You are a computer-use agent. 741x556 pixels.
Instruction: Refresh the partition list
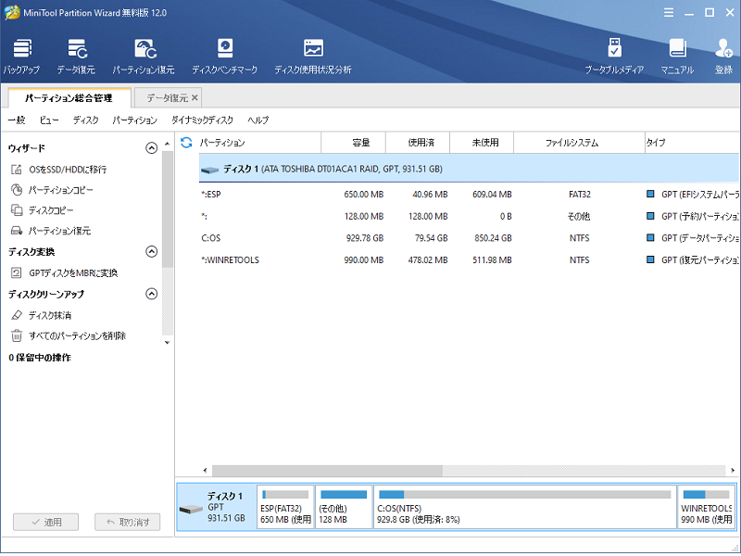pos(187,143)
